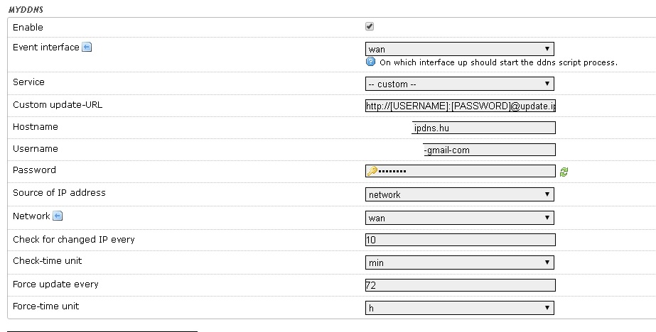Open the Force-time unit dropdown

pyautogui.click(x=459, y=308)
